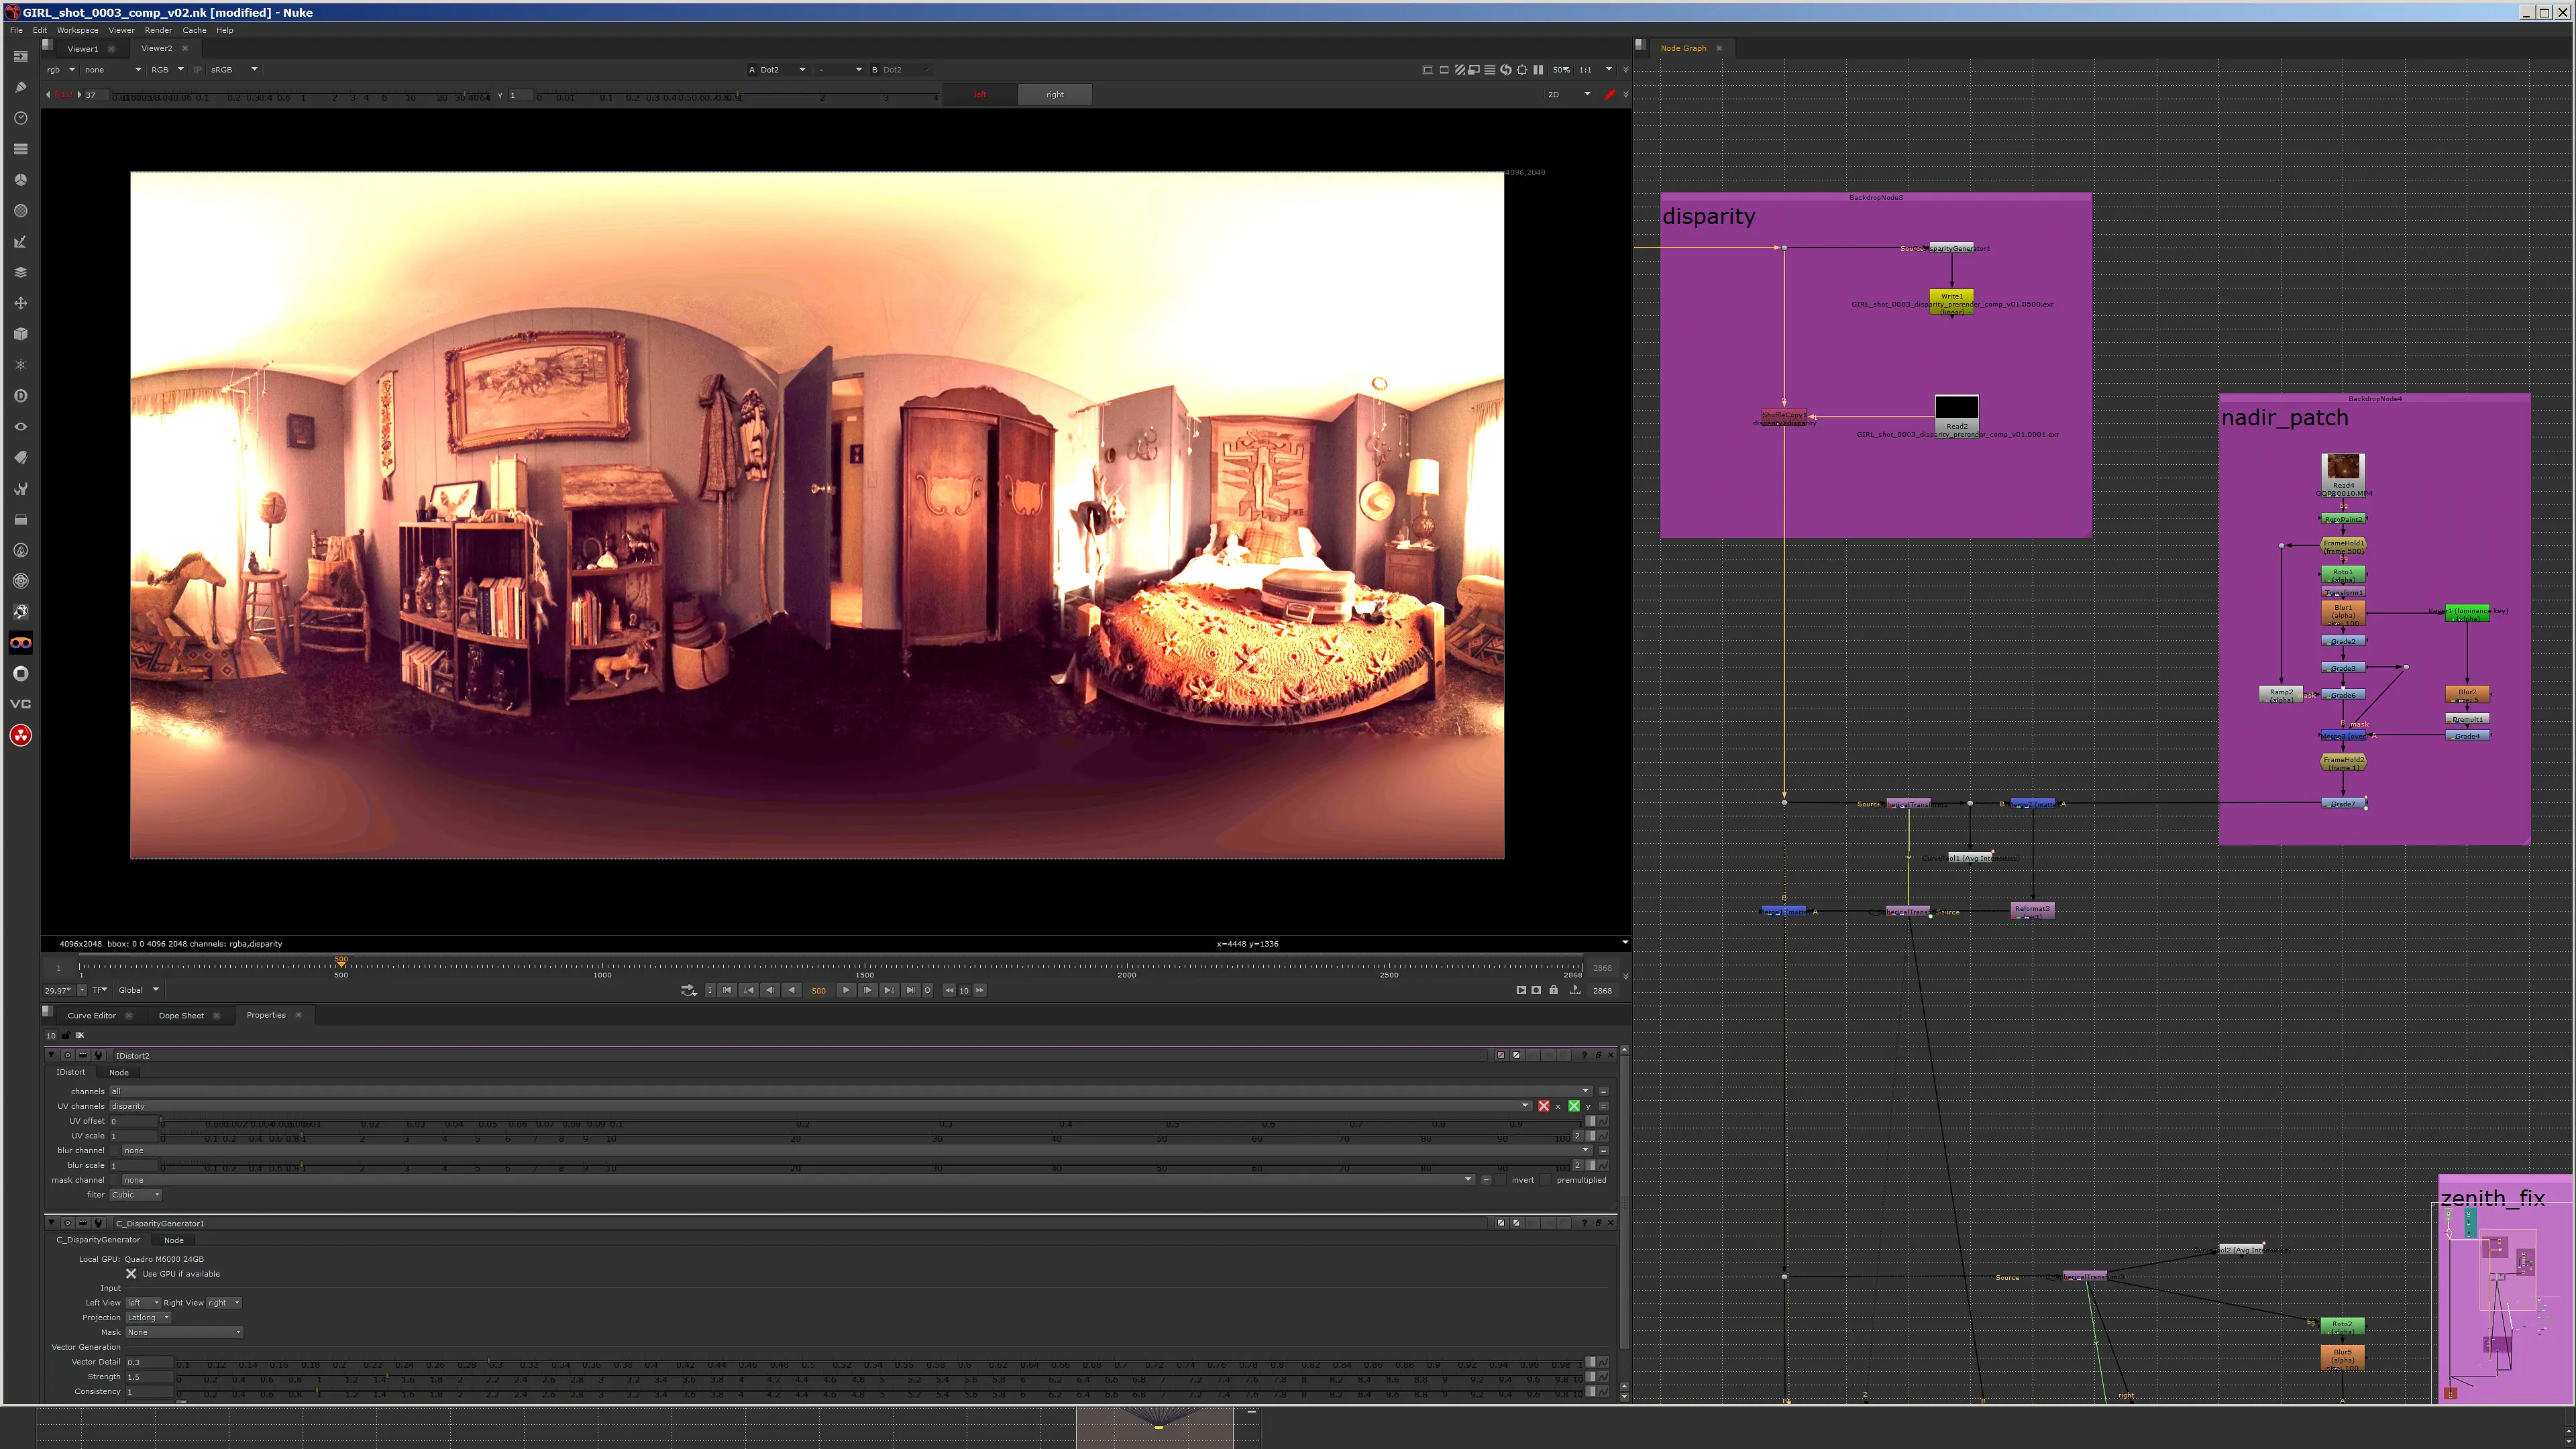Click the timeline lock range icon

[x=1553, y=990]
